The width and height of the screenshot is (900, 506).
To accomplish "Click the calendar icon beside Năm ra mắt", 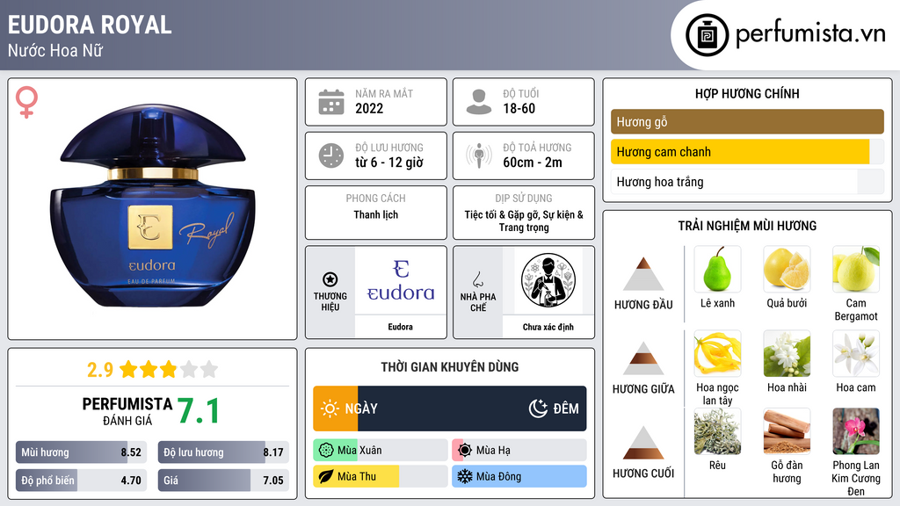I will 331,102.
